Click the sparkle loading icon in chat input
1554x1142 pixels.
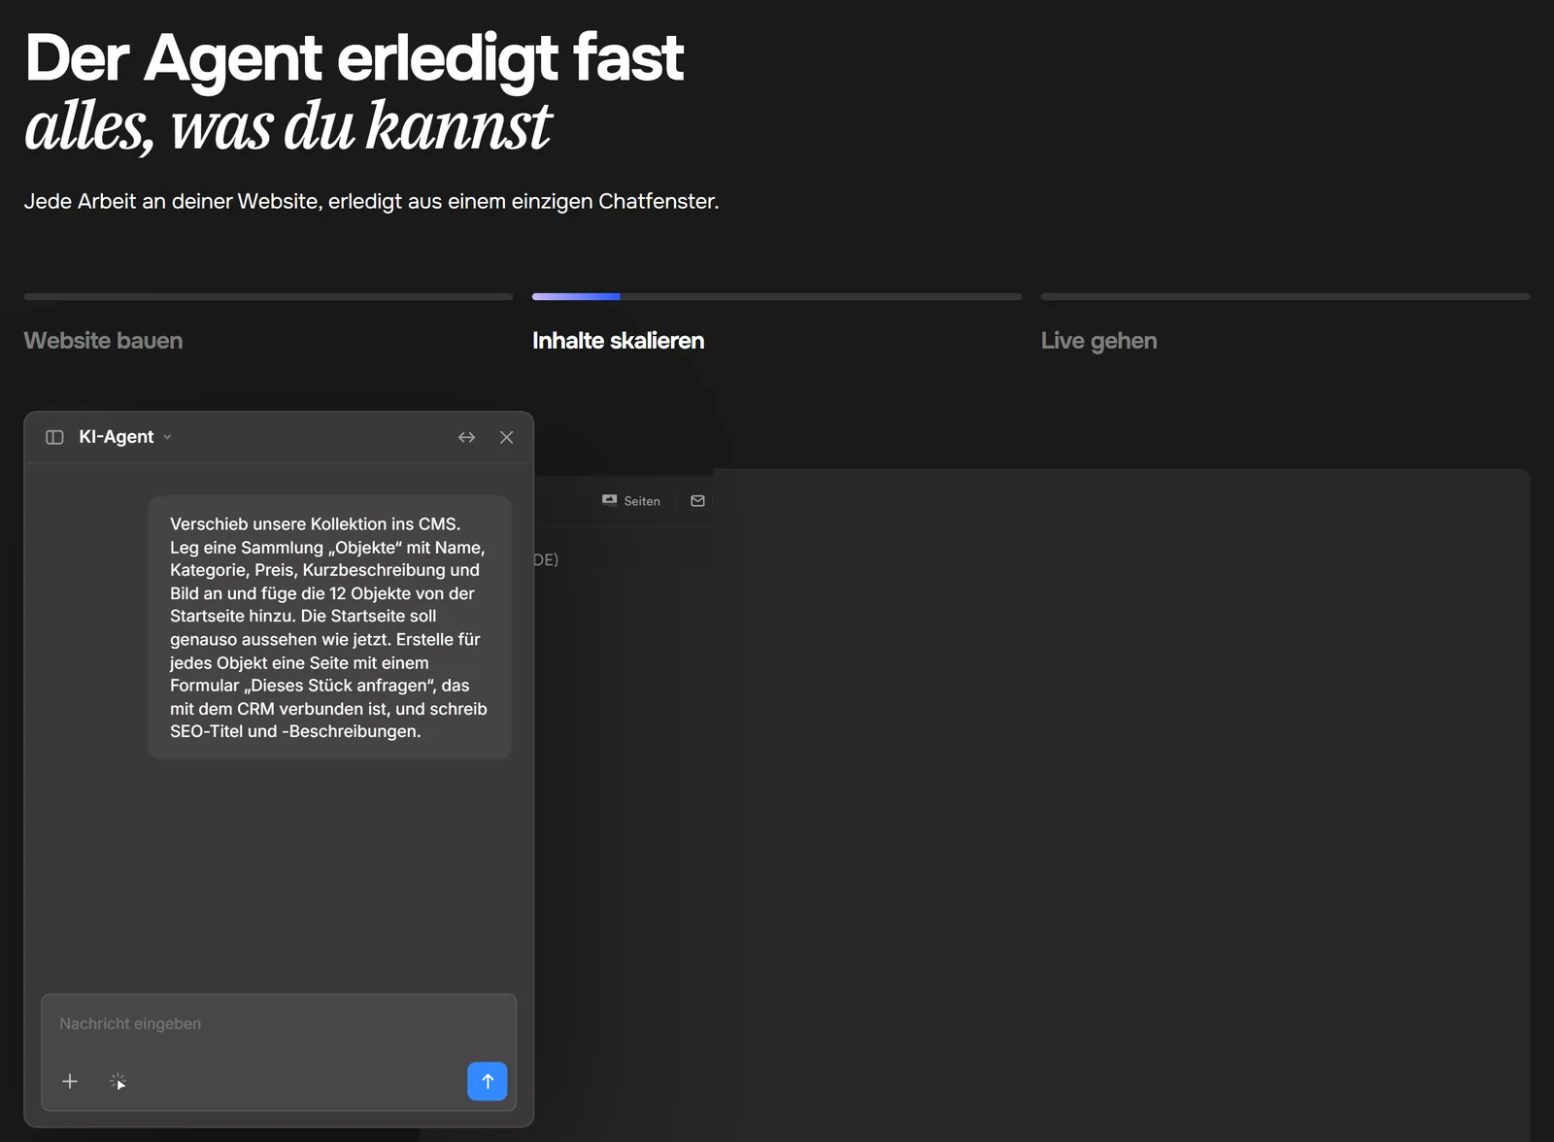pyautogui.click(x=118, y=1081)
